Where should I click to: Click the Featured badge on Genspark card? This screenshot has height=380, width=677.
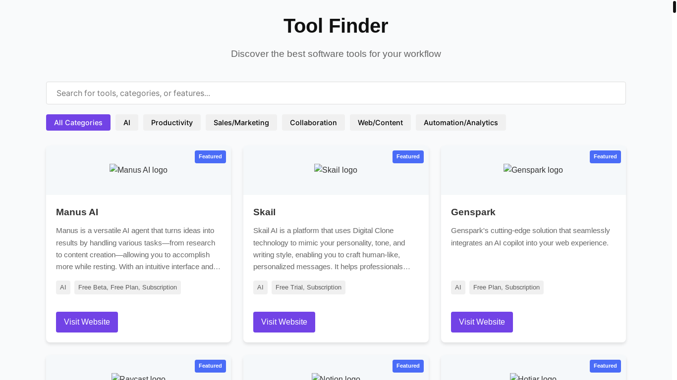point(605,157)
